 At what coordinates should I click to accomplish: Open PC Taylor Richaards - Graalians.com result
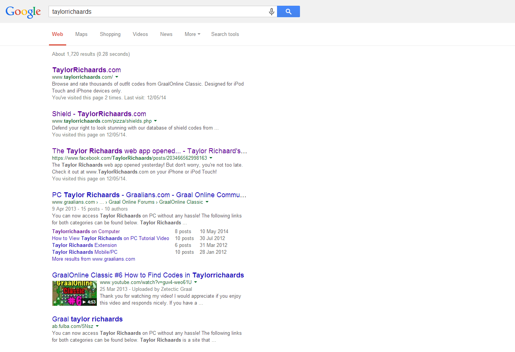[149, 195]
